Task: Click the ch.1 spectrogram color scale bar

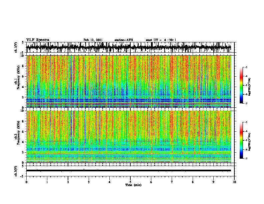Action: pos(241,85)
